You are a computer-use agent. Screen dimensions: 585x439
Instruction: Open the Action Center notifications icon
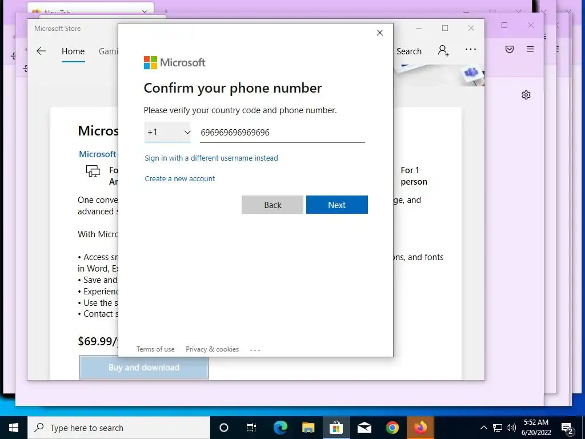click(x=567, y=428)
